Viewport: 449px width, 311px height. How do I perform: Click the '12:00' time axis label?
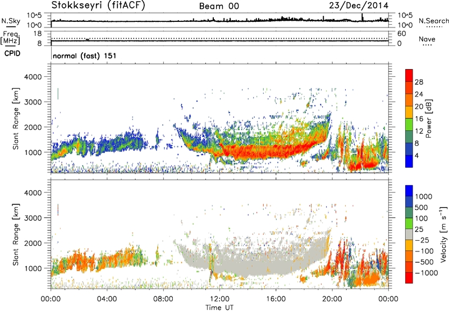(219, 299)
